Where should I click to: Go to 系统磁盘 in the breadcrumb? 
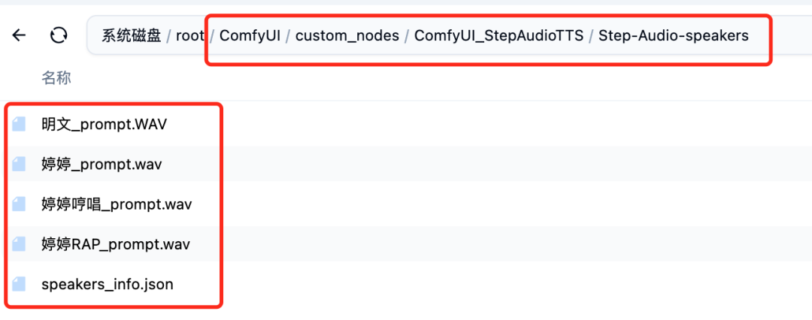132,35
